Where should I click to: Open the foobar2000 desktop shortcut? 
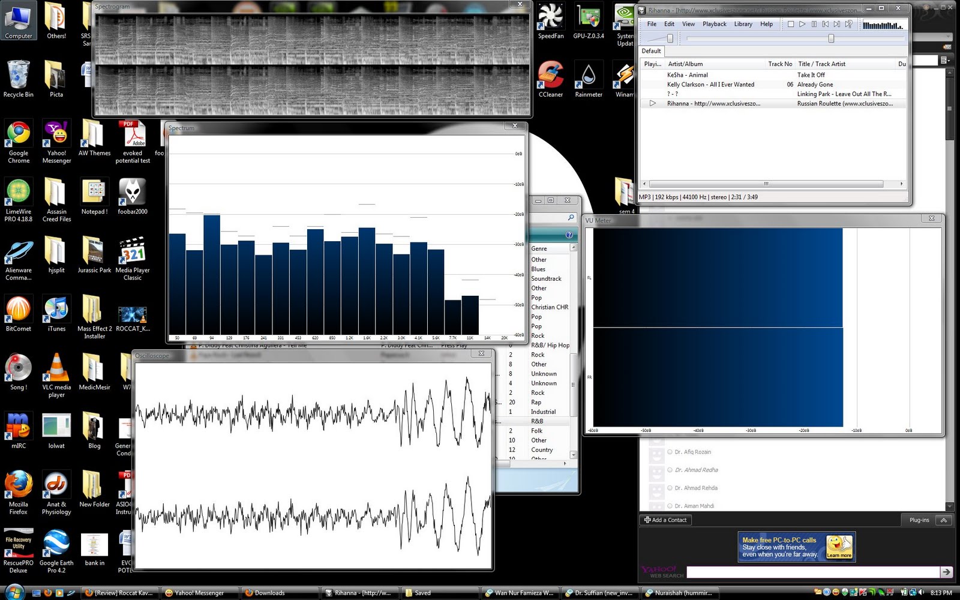tap(133, 197)
